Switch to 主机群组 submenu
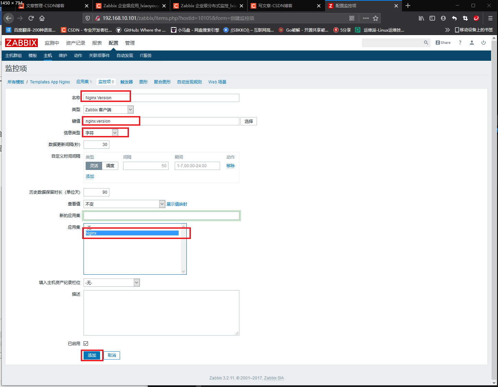Screen dimensions: 498x387 [13, 56]
